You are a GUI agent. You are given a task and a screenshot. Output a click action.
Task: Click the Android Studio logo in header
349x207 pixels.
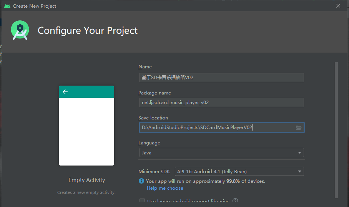coord(20,30)
